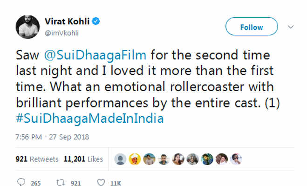307x186 pixels.
Task: Click the 265 reply count
Action: (x=35, y=182)
